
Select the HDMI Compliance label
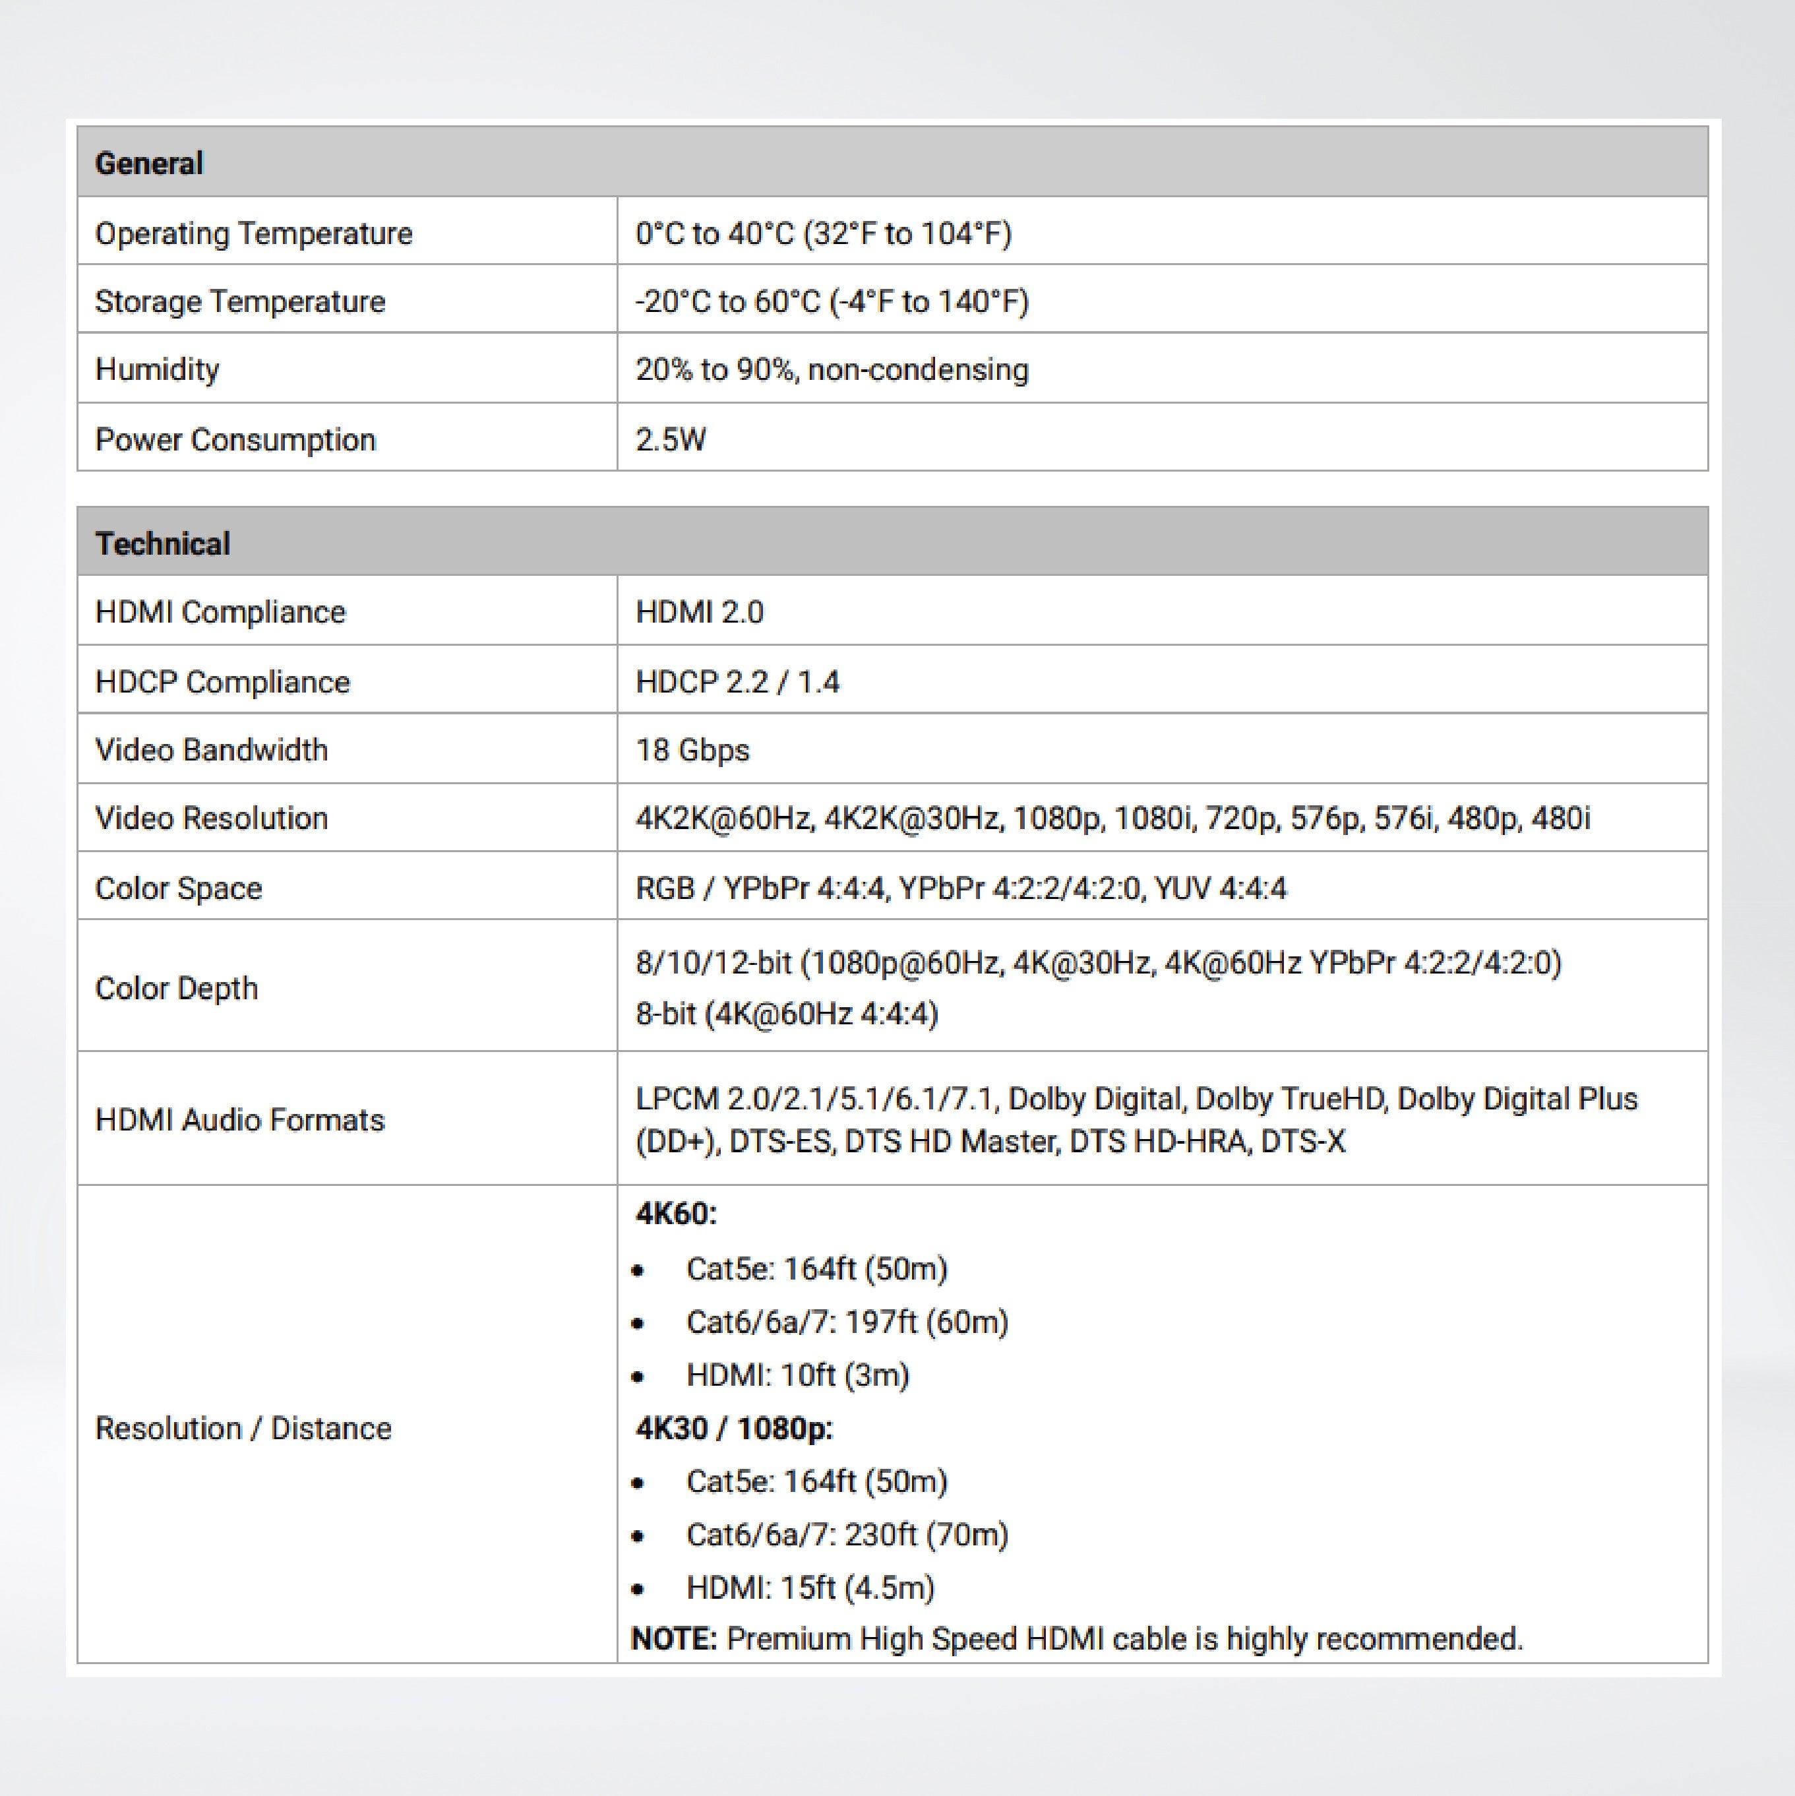click(220, 613)
